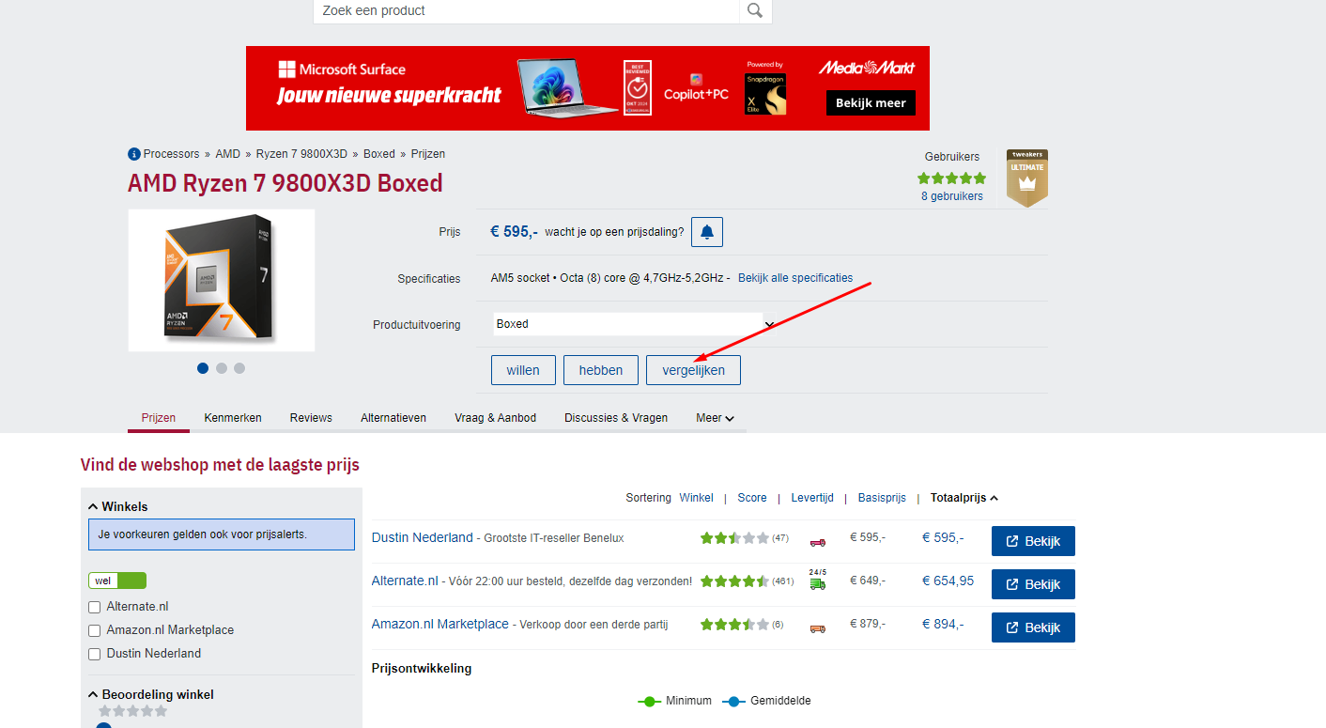The width and height of the screenshot is (1326, 728).
Task: Click the search magnifier icon
Action: coord(755,11)
